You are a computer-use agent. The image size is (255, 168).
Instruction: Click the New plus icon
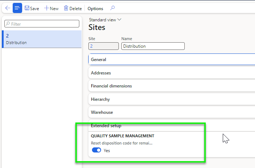[46, 8]
